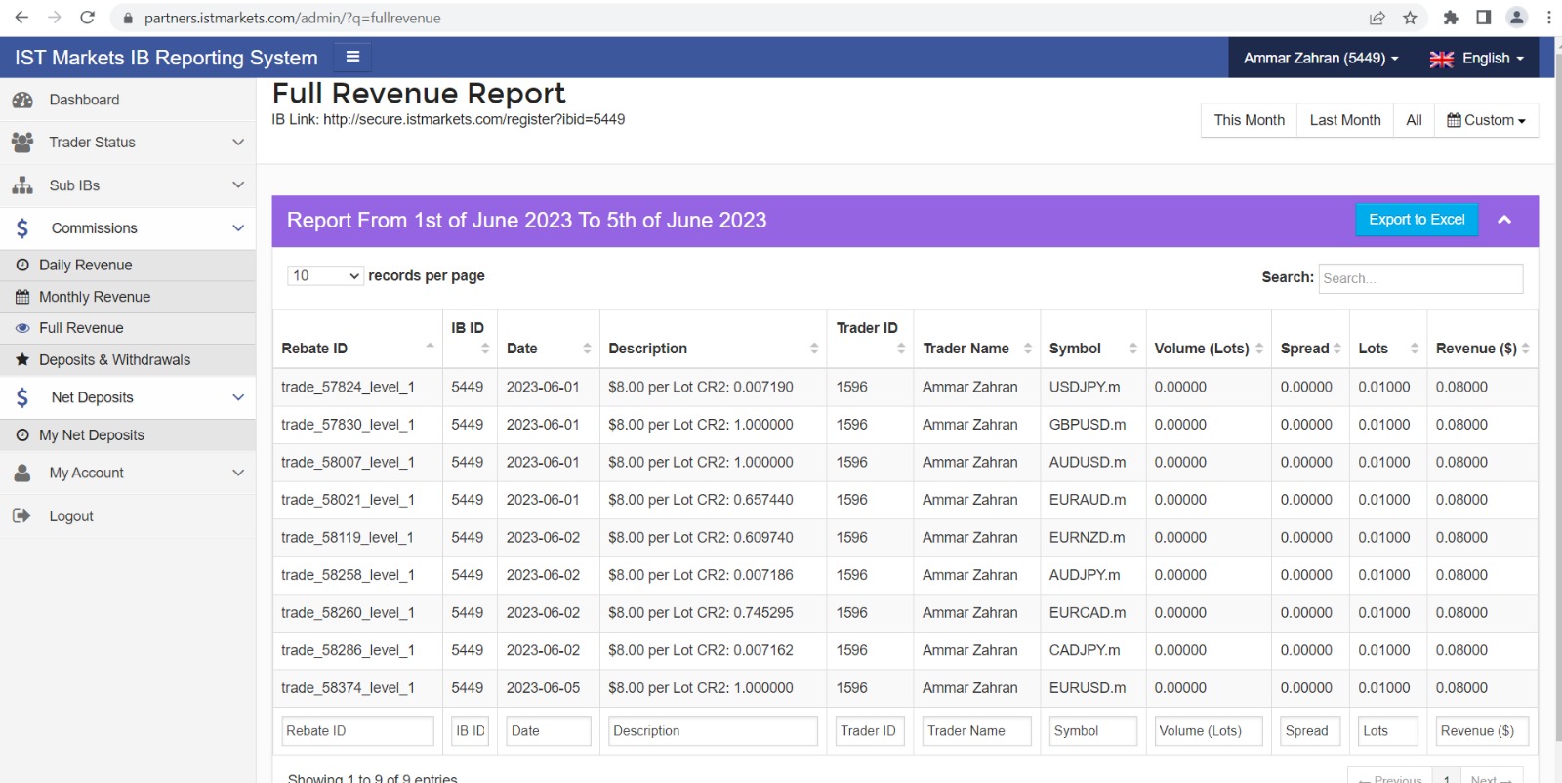Click the My Account person icon
This screenshot has width=1562, height=783.
point(22,473)
